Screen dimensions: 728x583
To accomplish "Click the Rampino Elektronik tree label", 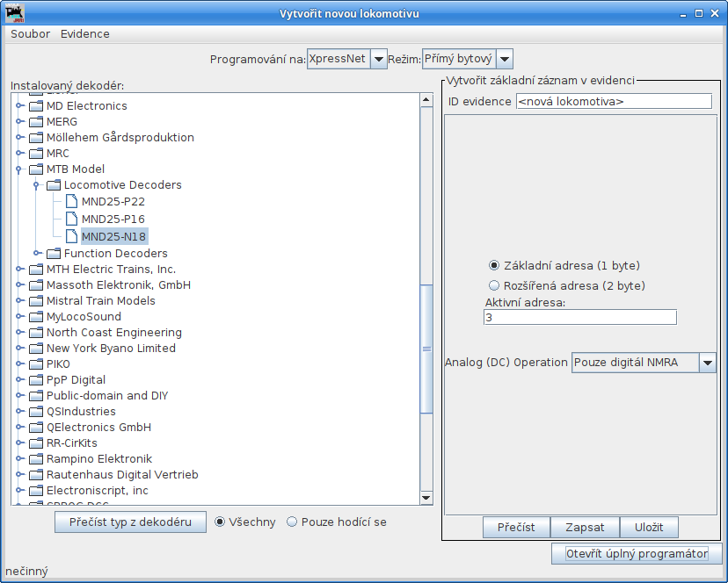I will [x=99, y=458].
